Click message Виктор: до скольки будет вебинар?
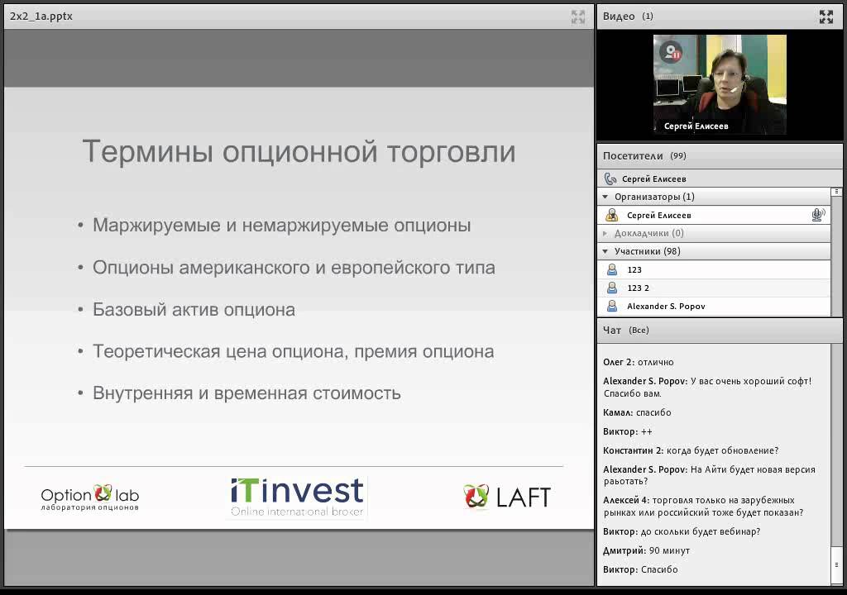This screenshot has width=847, height=595. (x=682, y=532)
